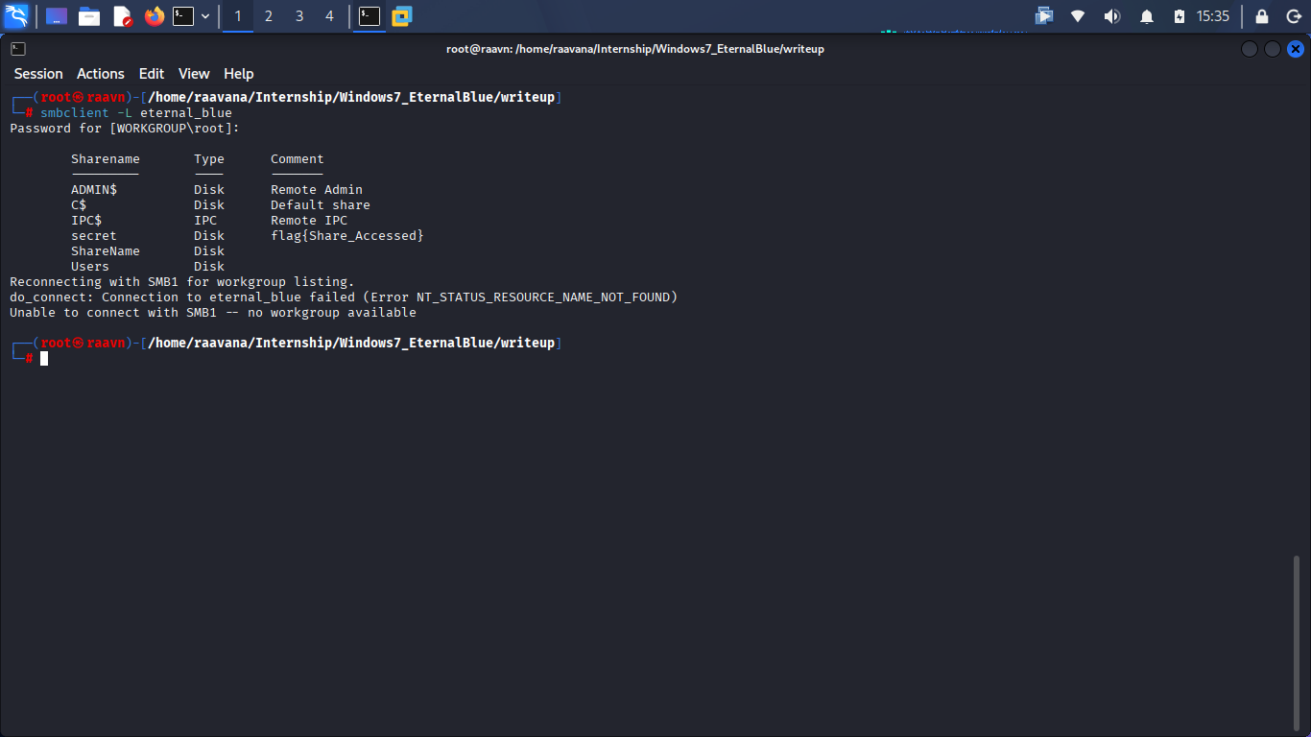Click the 'Remote IPC' comment
Screen dimensions: 1311x737
(x=309, y=221)
